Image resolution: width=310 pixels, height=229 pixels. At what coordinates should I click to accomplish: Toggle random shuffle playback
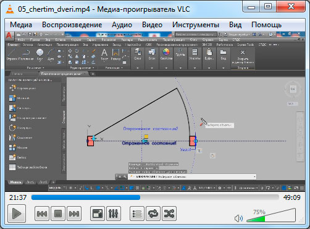(x=169, y=214)
